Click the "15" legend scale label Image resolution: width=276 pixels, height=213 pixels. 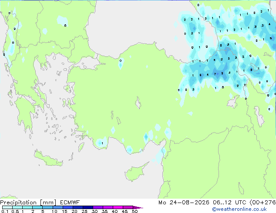click(64, 211)
